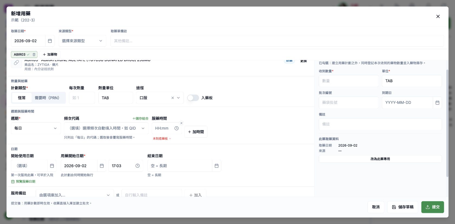This screenshot has height=224, width=455.
Task: Open calendar for 到期日 field
Action: click(437, 103)
